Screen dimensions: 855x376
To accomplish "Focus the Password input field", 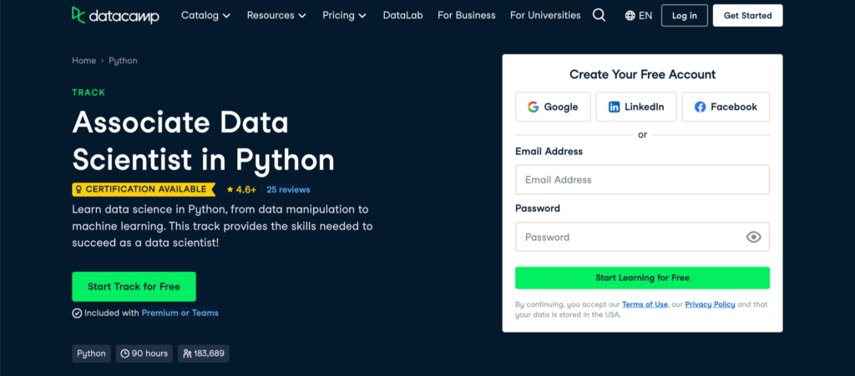I will [626, 237].
